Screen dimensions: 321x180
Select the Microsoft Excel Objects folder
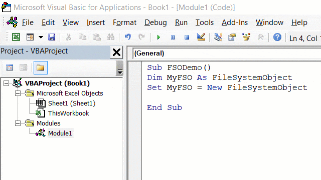pos(70,93)
